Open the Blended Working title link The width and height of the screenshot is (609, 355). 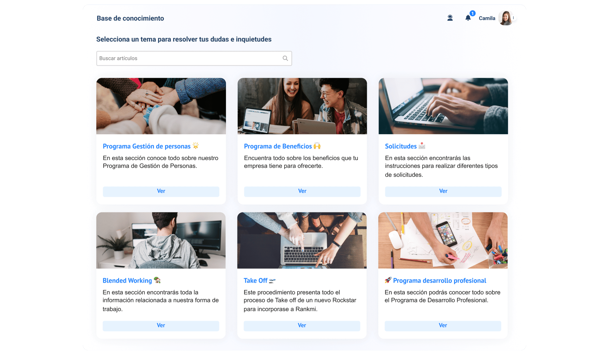tap(127, 280)
